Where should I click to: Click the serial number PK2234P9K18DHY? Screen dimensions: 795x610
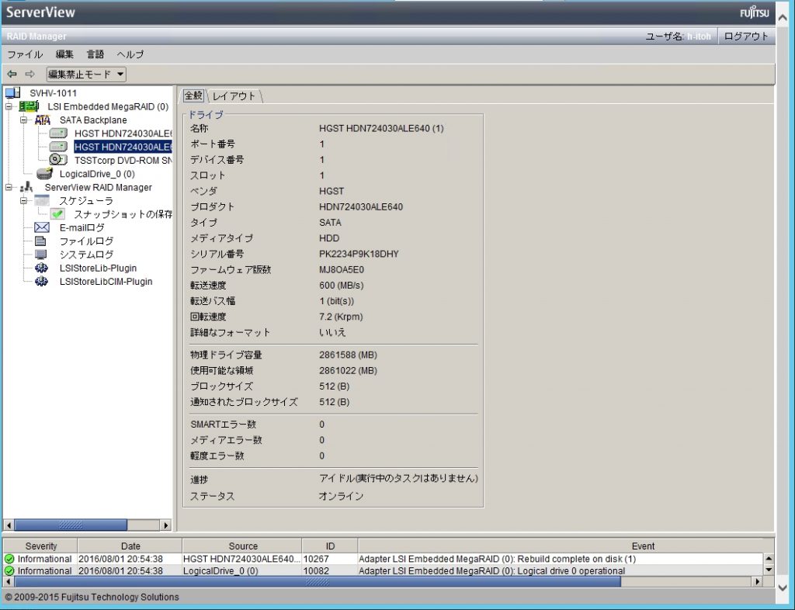tap(359, 254)
